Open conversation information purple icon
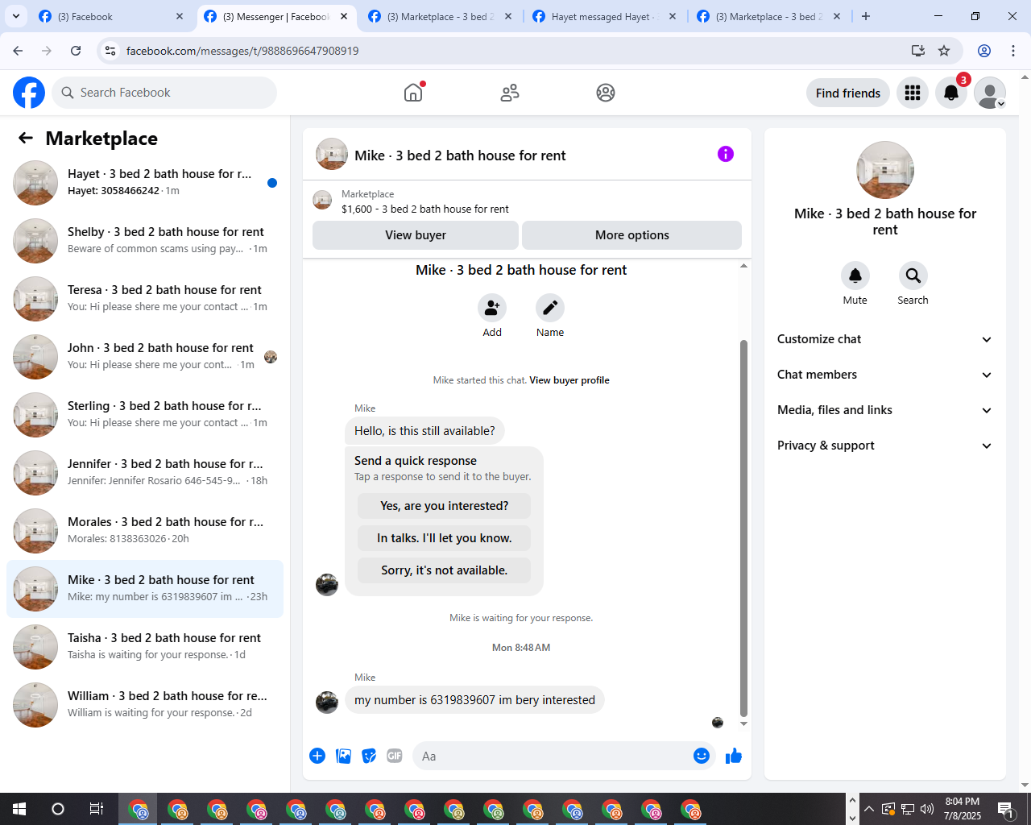The image size is (1031, 825). point(726,154)
